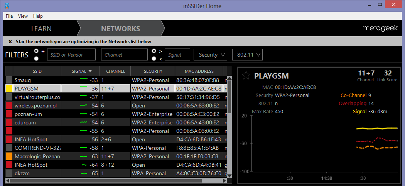Switch to the NETWORKS tab
Viewport: 405px width, 186px height.
[x=121, y=28]
